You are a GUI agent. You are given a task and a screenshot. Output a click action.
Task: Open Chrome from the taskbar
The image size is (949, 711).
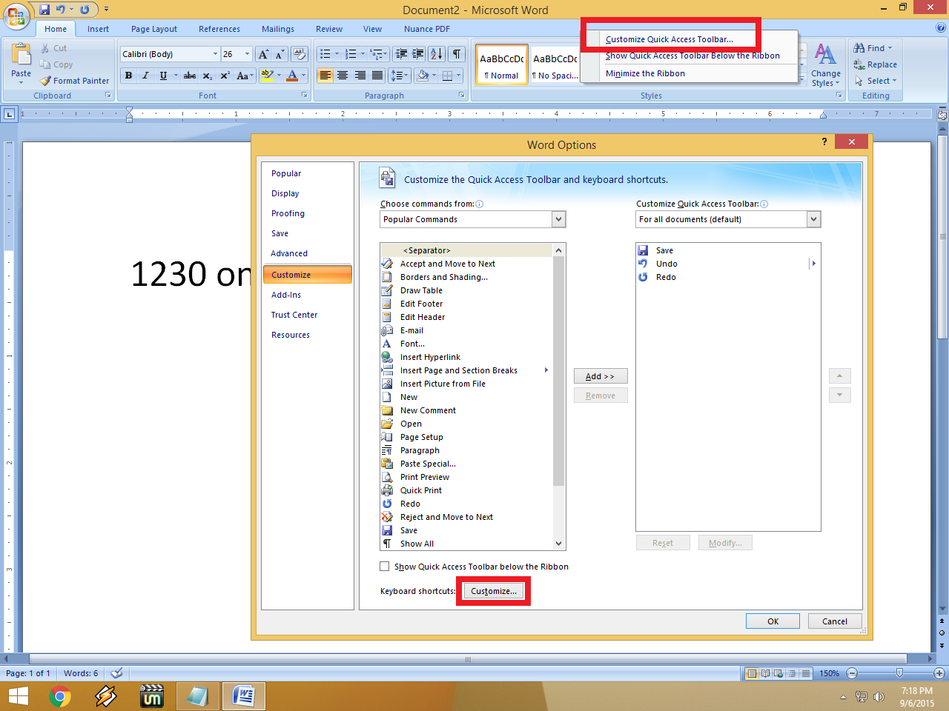tap(60, 696)
